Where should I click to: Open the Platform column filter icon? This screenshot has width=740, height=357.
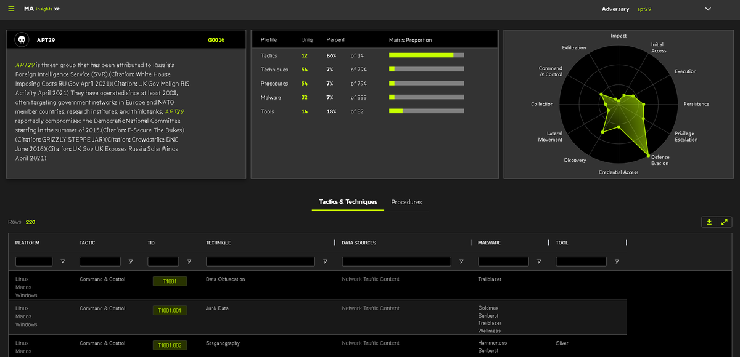coord(63,262)
